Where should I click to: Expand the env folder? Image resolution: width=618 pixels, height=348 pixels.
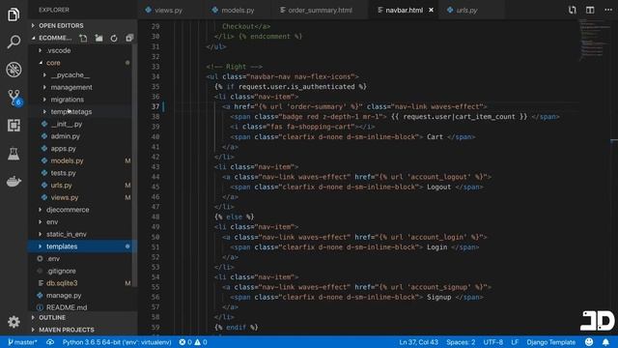(x=52, y=221)
